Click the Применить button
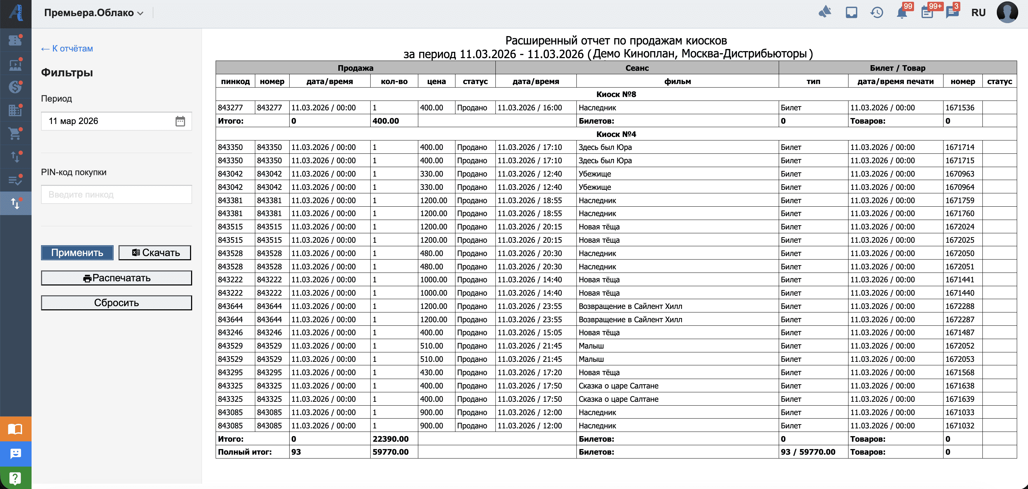1028x489 pixels. pos(77,253)
